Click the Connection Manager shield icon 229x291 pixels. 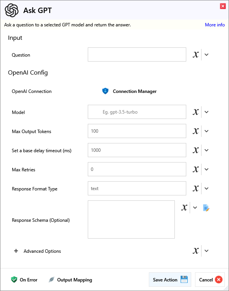pos(105,91)
